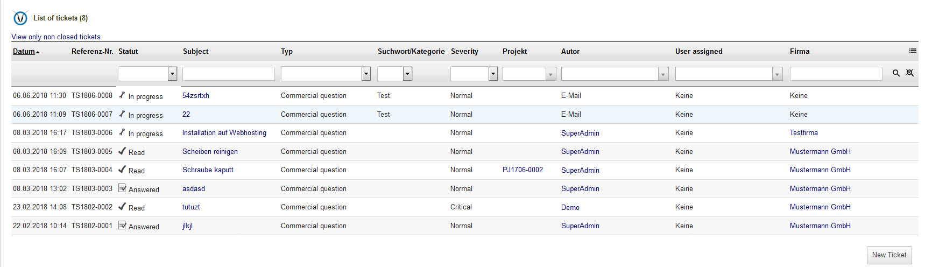Open ticket Installation auf Webhosting

224,132
